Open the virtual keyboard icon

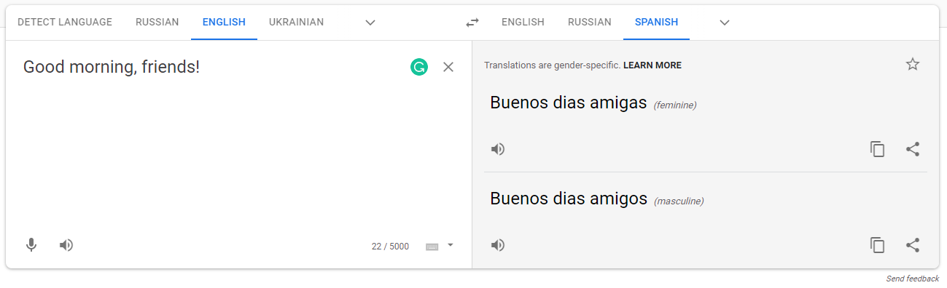pos(432,247)
